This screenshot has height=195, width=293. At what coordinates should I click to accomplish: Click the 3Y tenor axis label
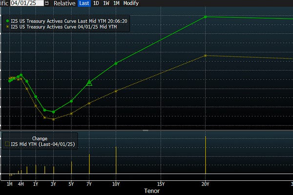[53, 184]
